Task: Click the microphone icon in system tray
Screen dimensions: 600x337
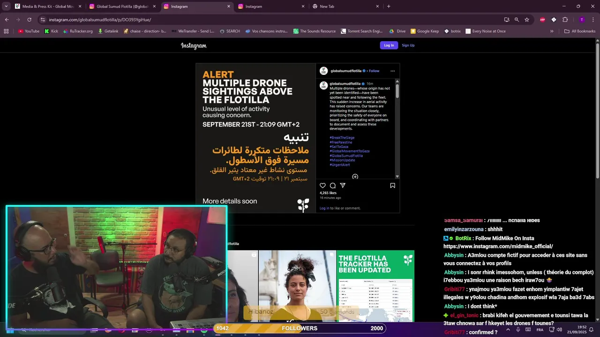Action: (518, 330)
